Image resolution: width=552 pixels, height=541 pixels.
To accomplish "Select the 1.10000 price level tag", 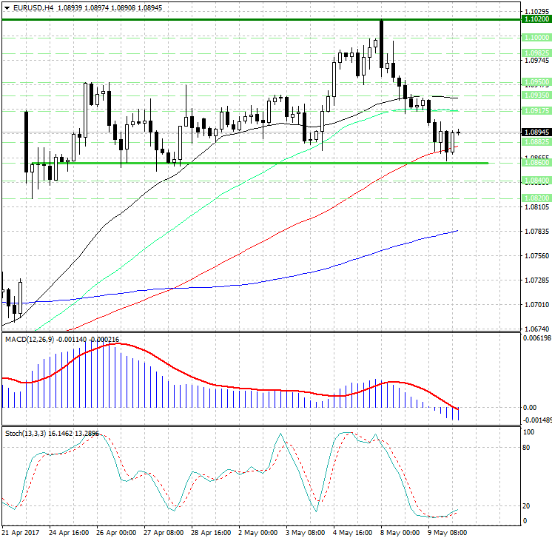I will pos(535,37).
